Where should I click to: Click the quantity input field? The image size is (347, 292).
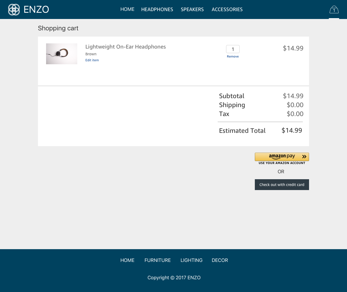(x=233, y=49)
